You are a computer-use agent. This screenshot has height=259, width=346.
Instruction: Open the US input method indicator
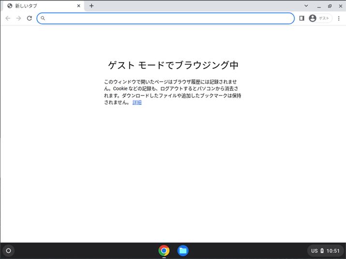[x=314, y=251]
